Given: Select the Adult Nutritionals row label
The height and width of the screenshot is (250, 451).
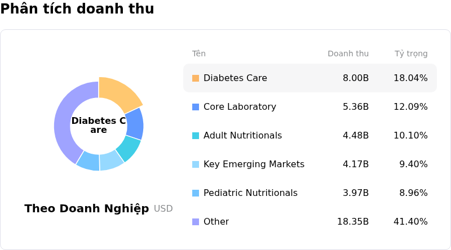Looking at the screenshot, I should click(242, 136).
